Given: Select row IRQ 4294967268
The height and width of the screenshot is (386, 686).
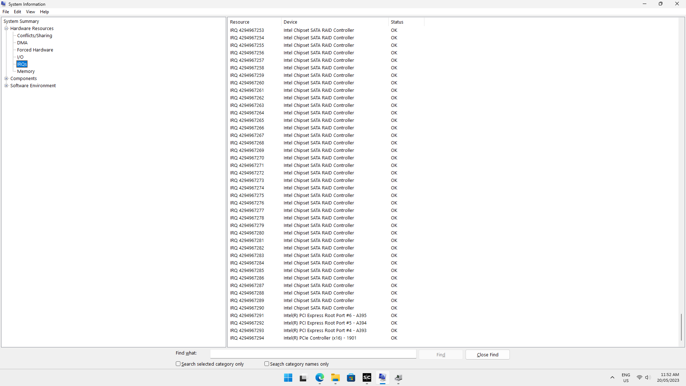Looking at the screenshot, I should (x=326, y=143).
